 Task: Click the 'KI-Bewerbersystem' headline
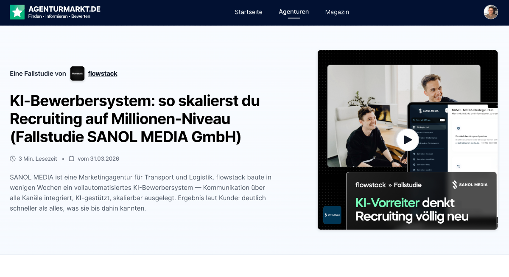pos(135,119)
